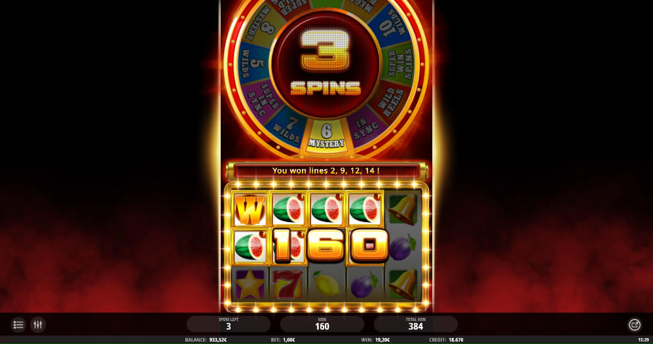Click the red seven symbol
This screenshot has width=653, height=344.
[x=288, y=285]
